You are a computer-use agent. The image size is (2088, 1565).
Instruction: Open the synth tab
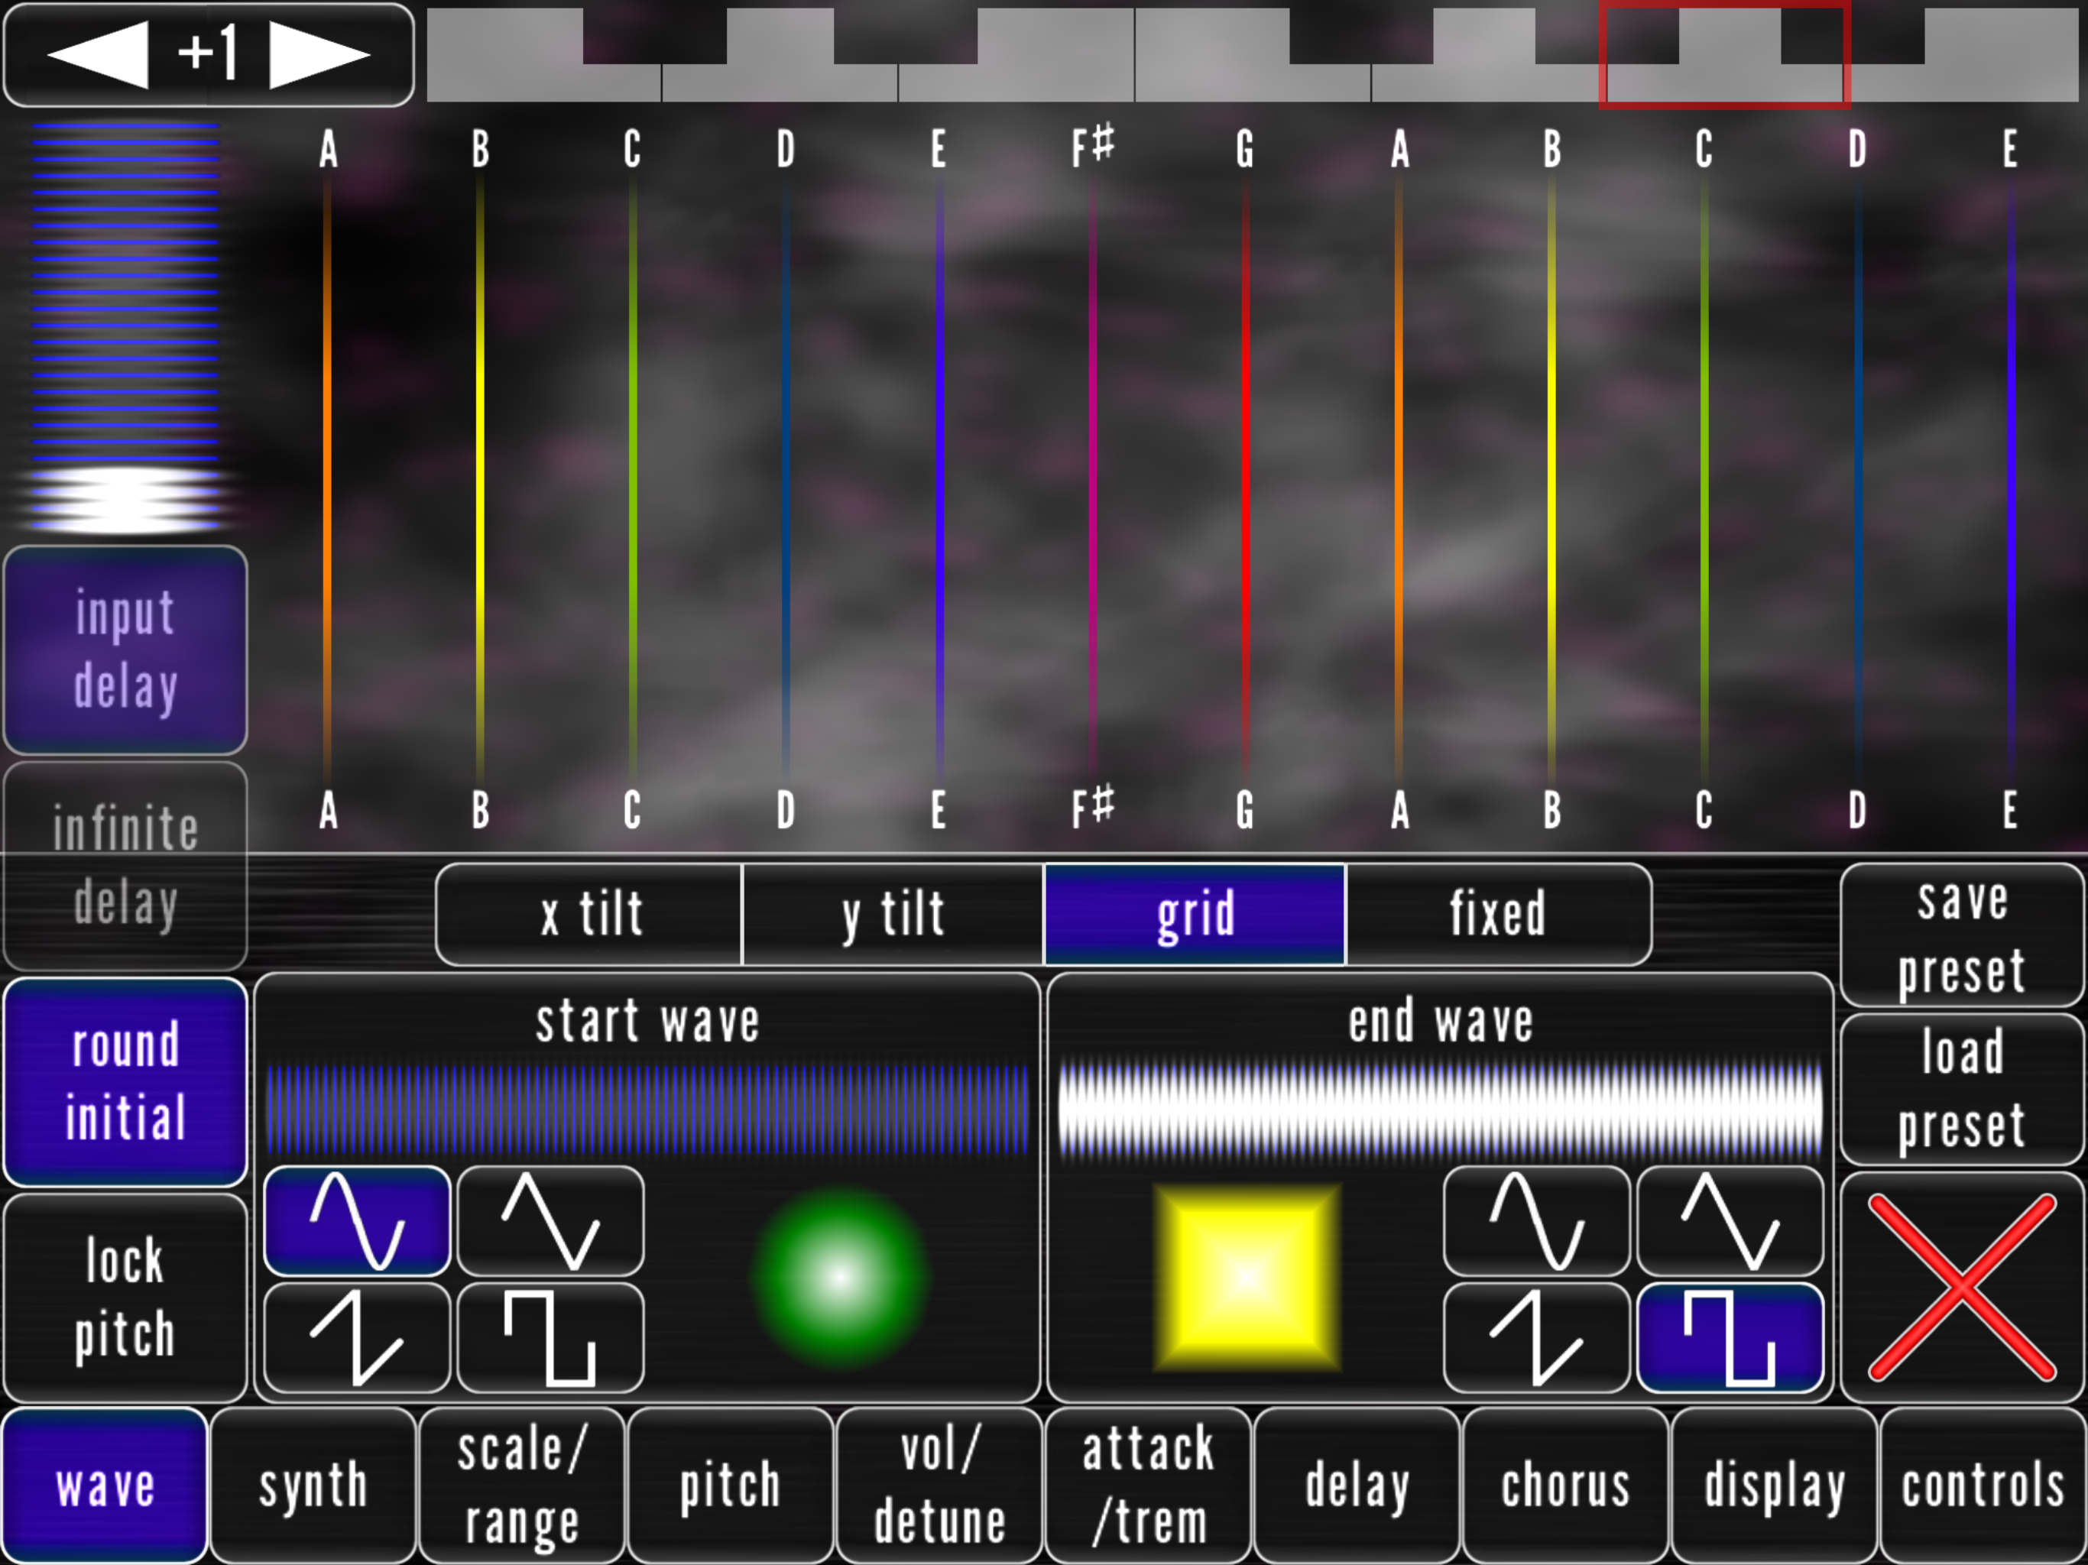313,1486
